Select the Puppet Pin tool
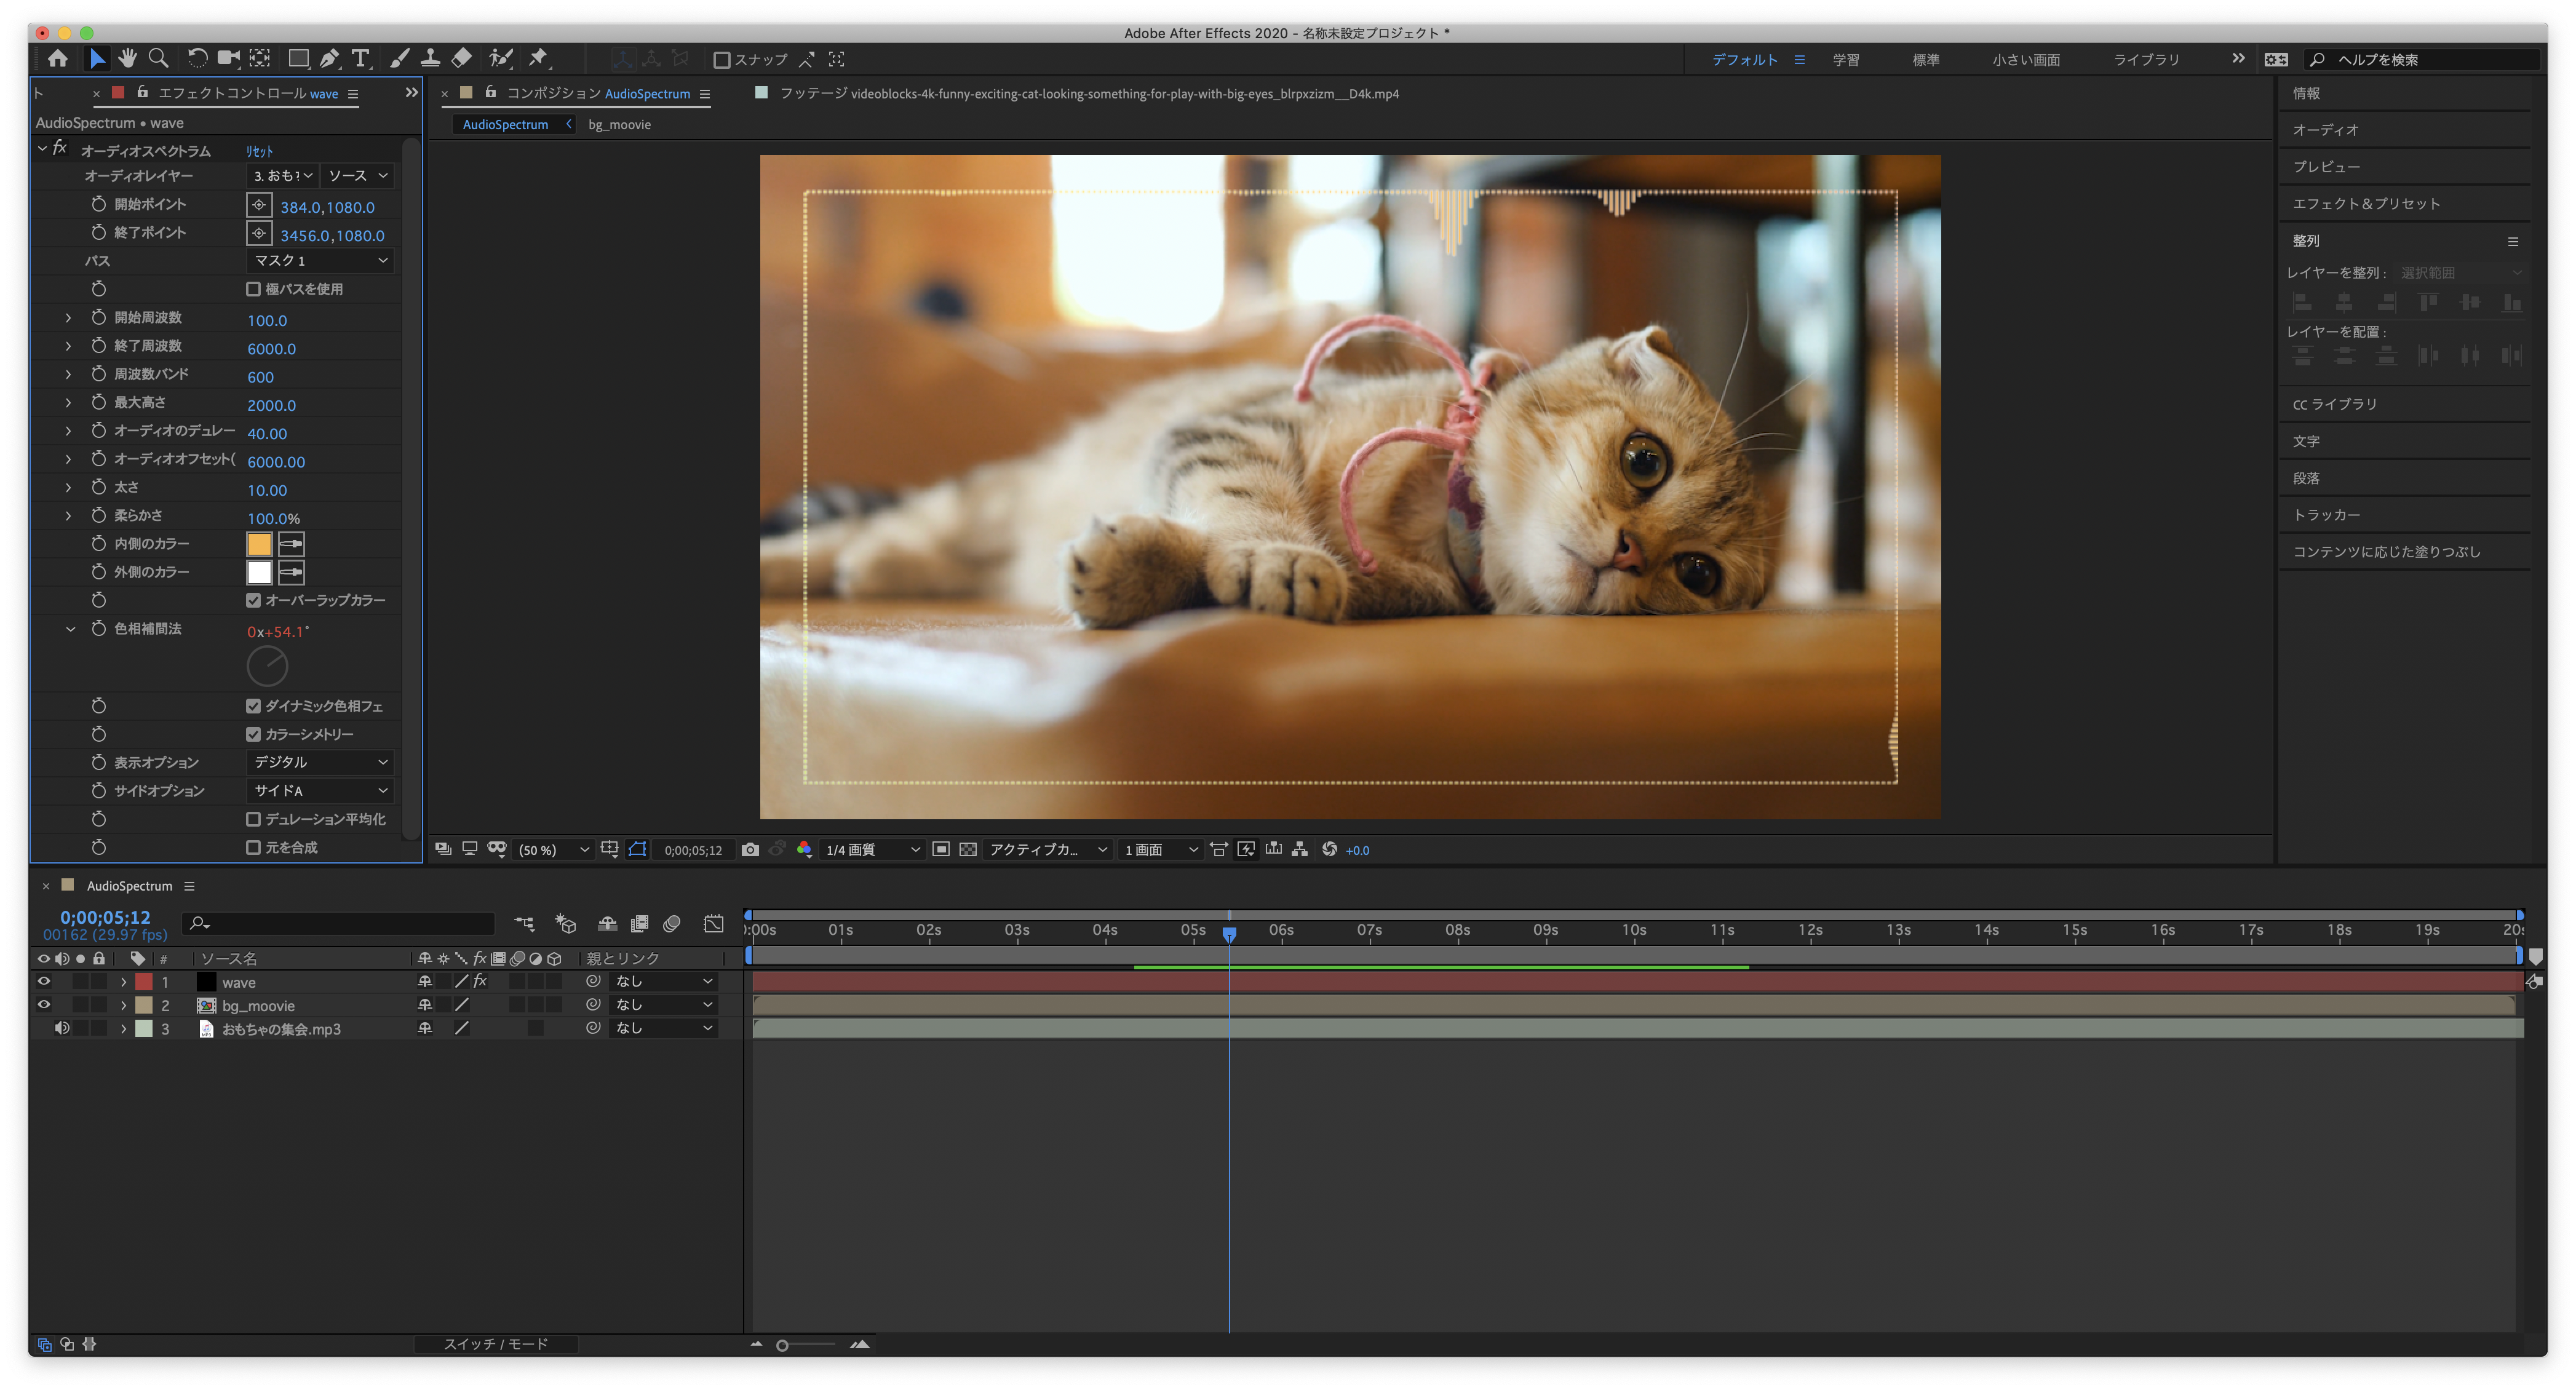2576x1390 pixels. click(539, 59)
